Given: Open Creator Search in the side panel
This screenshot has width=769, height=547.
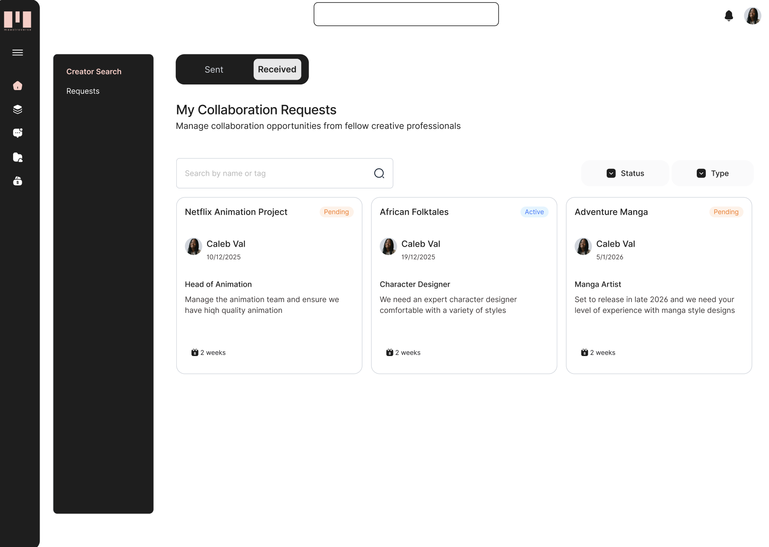Looking at the screenshot, I should coord(94,71).
